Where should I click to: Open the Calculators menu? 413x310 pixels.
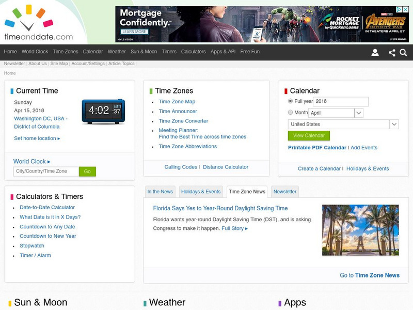(x=193, y=52)
